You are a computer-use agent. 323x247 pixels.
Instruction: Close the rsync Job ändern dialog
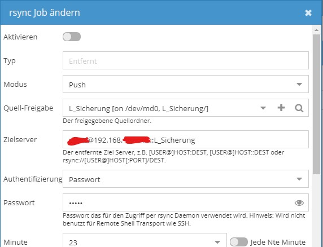coord(308,13)
